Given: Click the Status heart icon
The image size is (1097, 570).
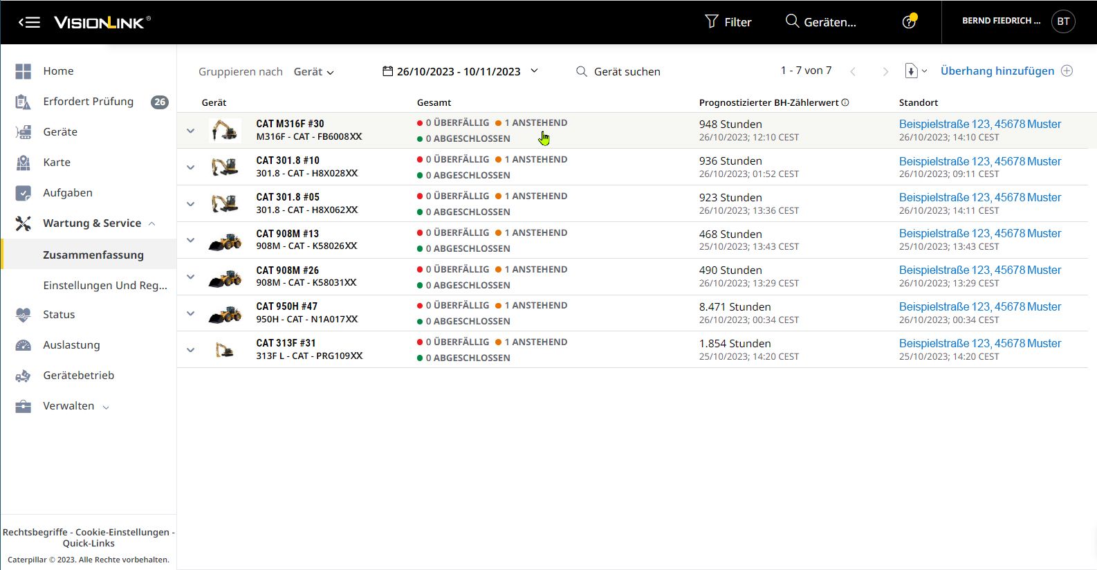Looking at the screenshot, I should click(24, 315).
